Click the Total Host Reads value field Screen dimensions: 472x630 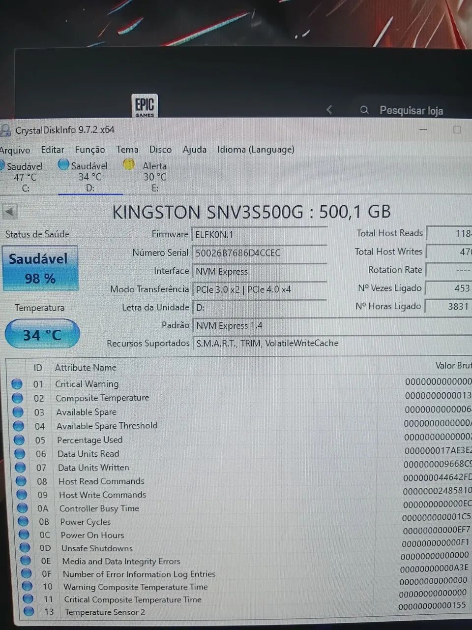[449, 233]
